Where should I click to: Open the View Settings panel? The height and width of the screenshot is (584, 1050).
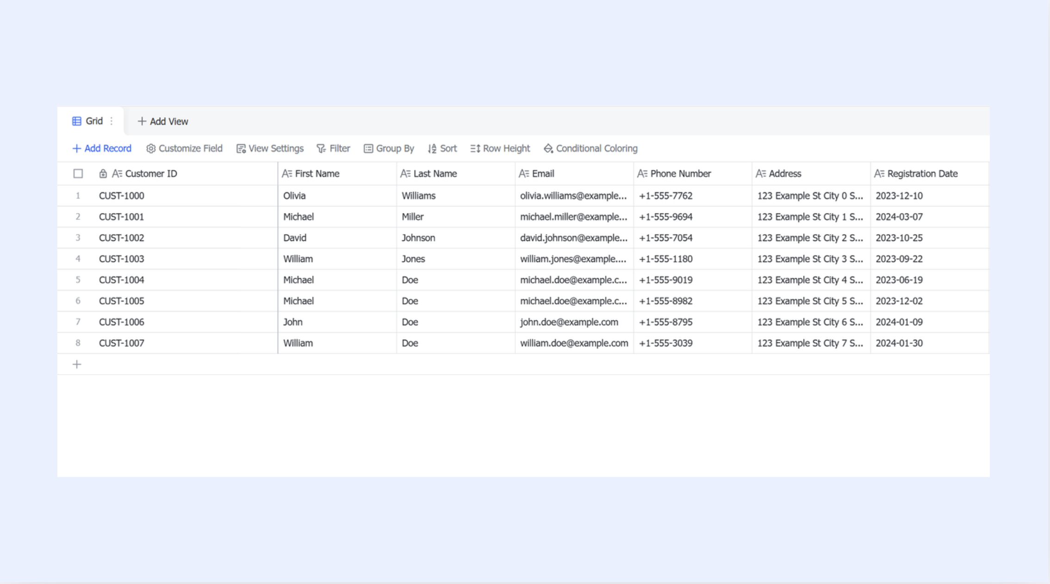point(270,148)
